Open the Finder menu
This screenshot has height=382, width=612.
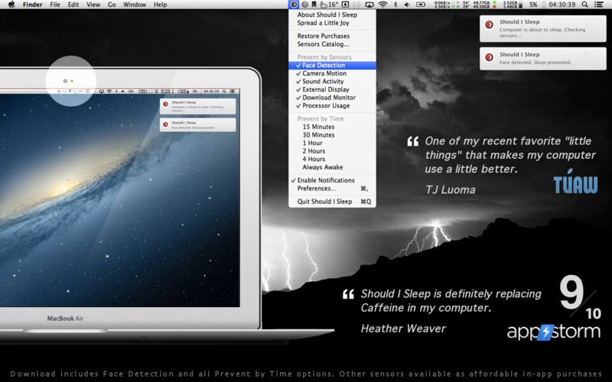33,5
